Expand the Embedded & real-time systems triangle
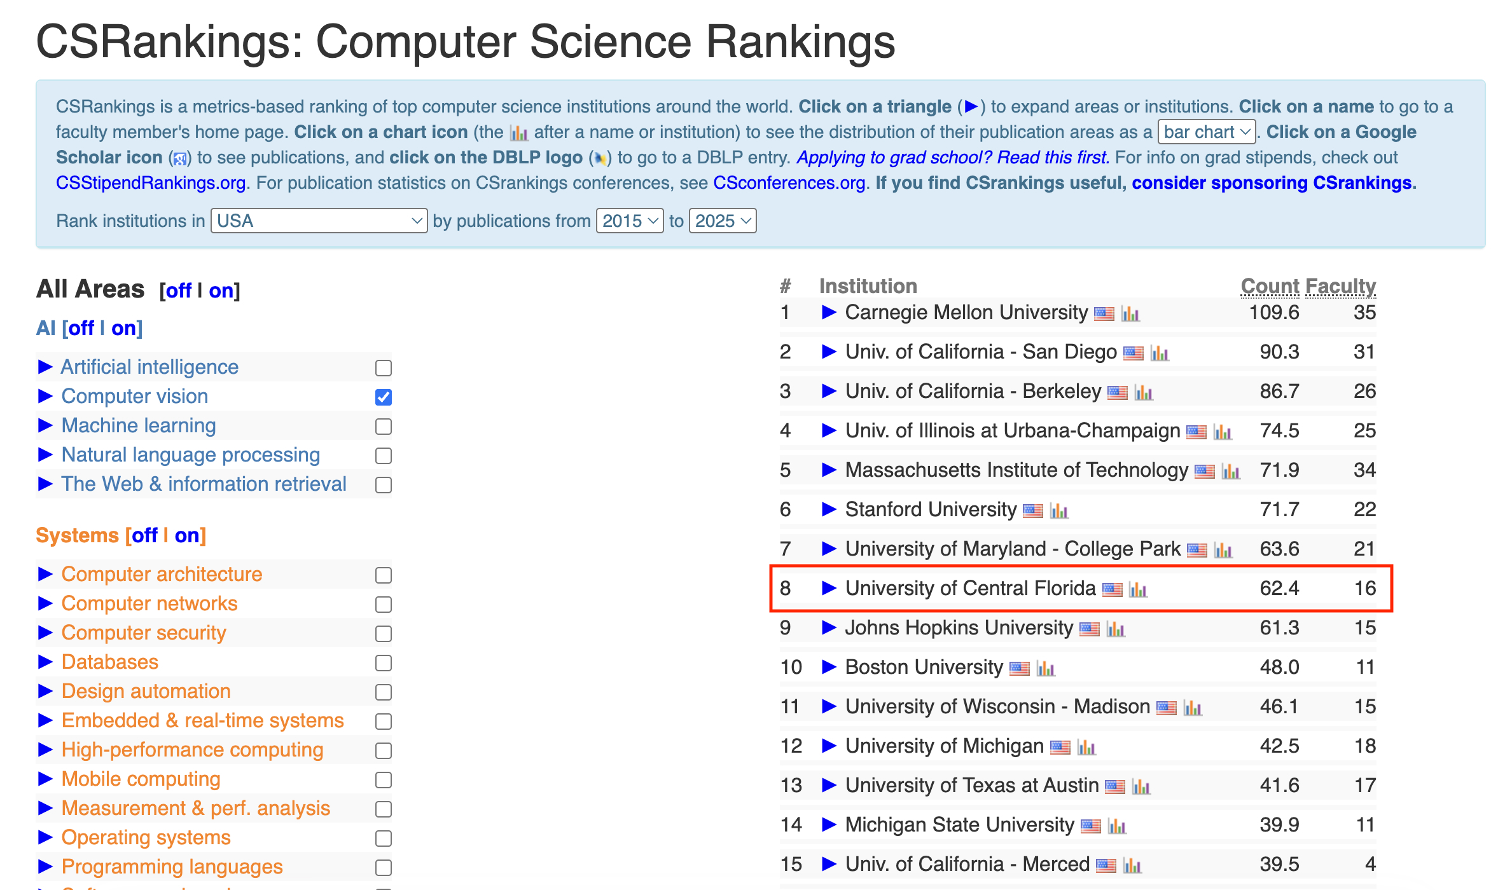The height and width of the screenshot is (890, 1505). [x=45, y=720]
